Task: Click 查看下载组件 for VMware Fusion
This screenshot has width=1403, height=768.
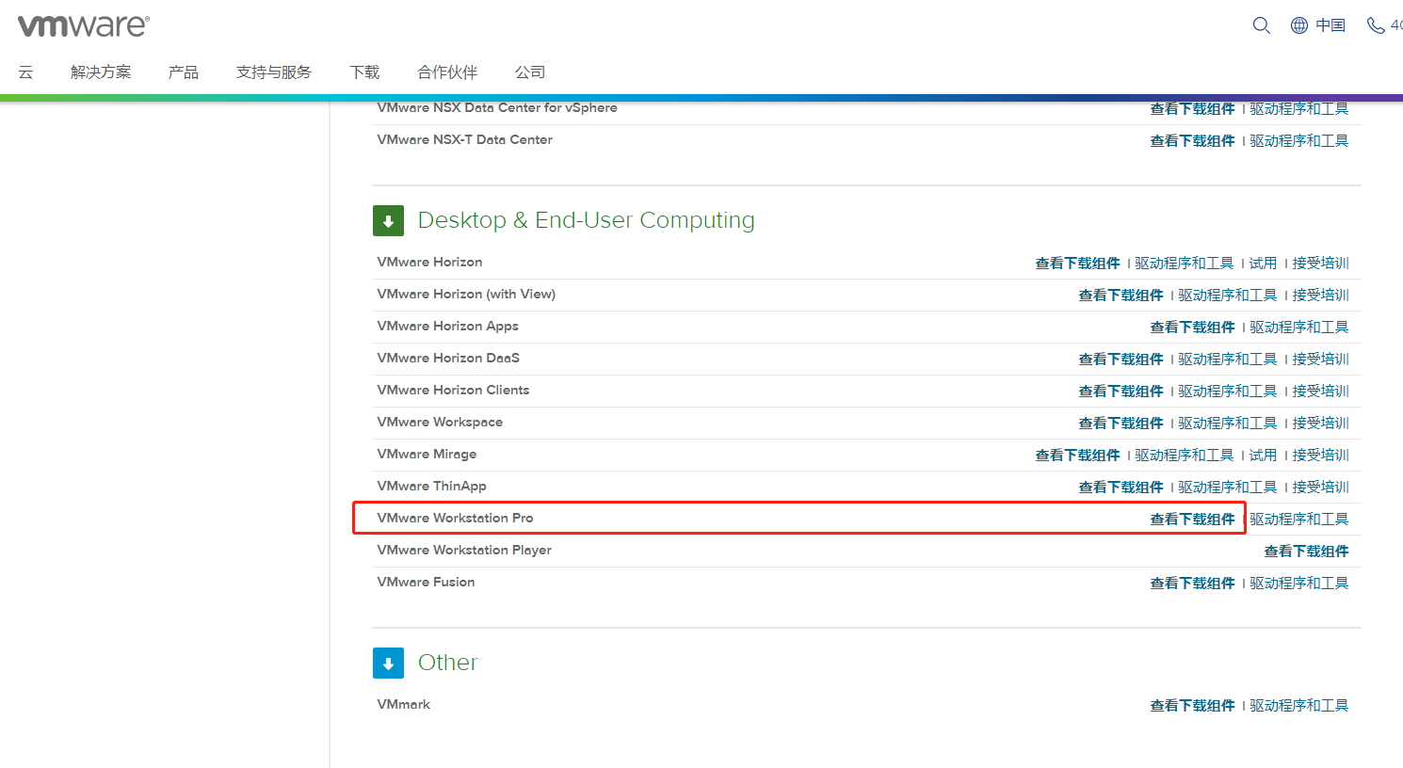Action: [x=1192, y=583]
